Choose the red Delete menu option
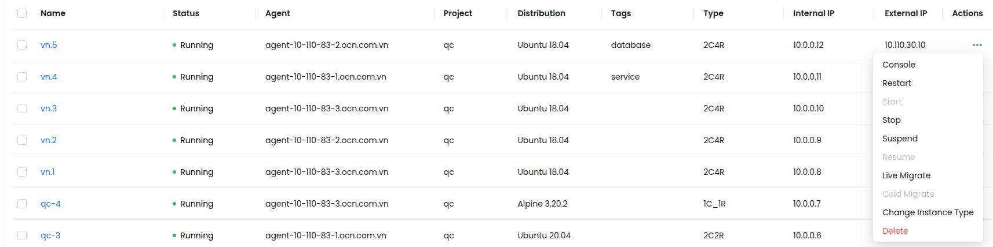The height and width of the screenshot is (247, 993). coord(895,231)
